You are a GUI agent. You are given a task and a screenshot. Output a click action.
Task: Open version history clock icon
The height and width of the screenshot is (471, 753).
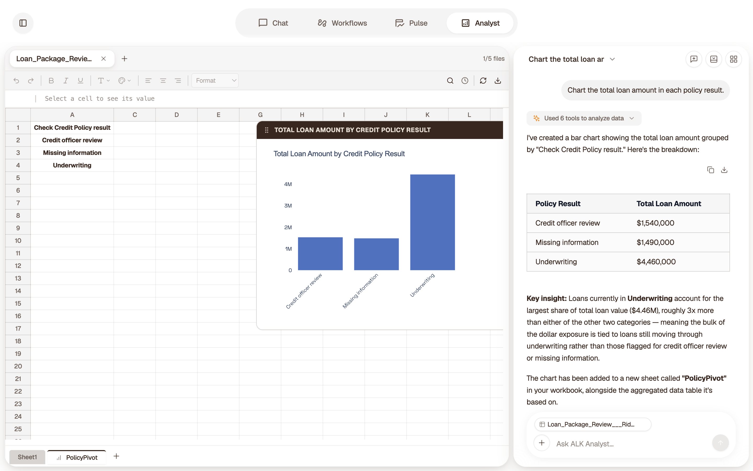point(465,81)
